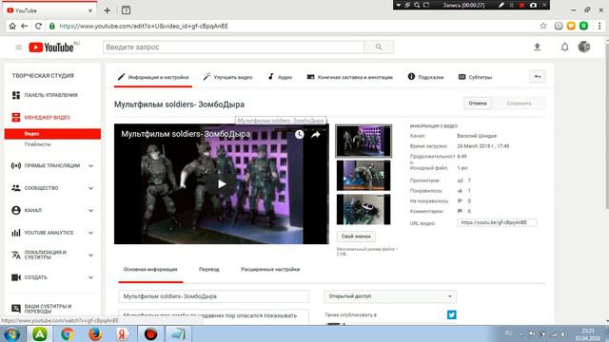609x342 pixels.
Task: Click the Отмена button
Action: (x=478, y=104)
